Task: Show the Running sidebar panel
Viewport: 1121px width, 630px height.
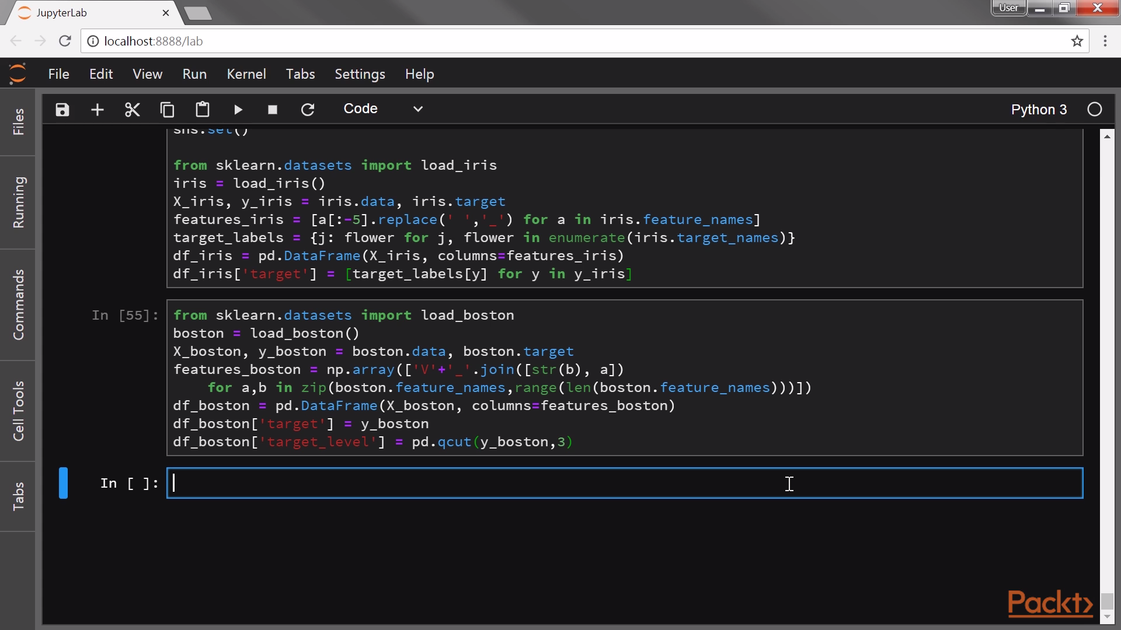Action: [18, 202]
